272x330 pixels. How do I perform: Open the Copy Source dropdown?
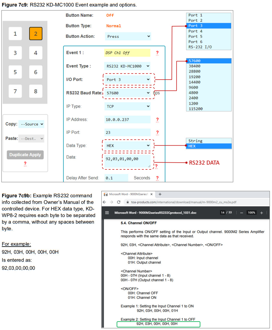tap(31, 124)
